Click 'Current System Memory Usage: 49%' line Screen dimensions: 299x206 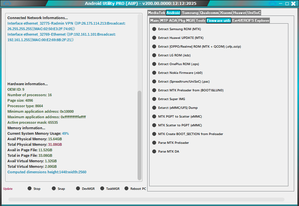pos(38,133)
